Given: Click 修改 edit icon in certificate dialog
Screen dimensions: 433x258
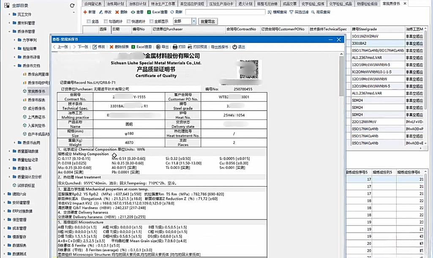Looking at the screenshot, I should 95,47.
